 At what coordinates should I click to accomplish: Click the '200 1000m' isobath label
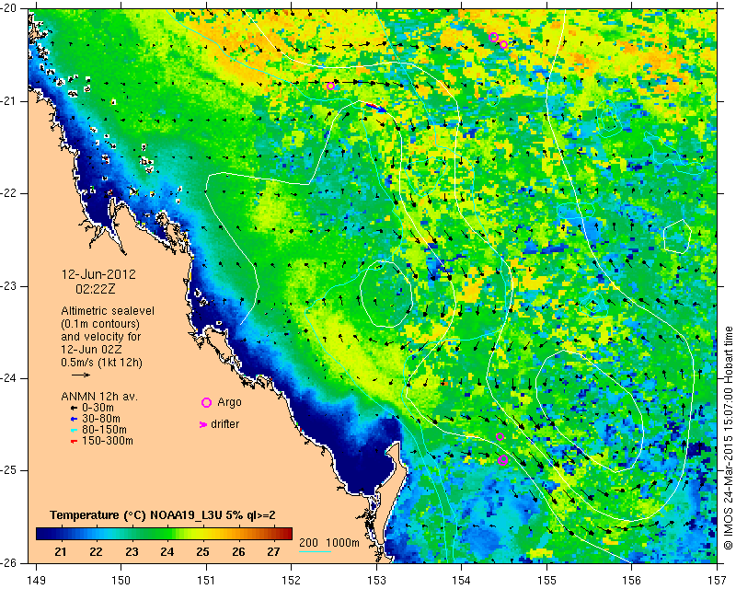pos(329,543)
